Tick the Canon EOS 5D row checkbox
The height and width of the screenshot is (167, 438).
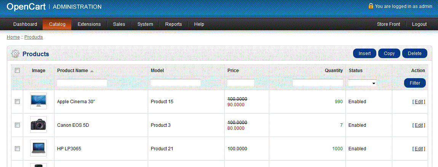17,125
